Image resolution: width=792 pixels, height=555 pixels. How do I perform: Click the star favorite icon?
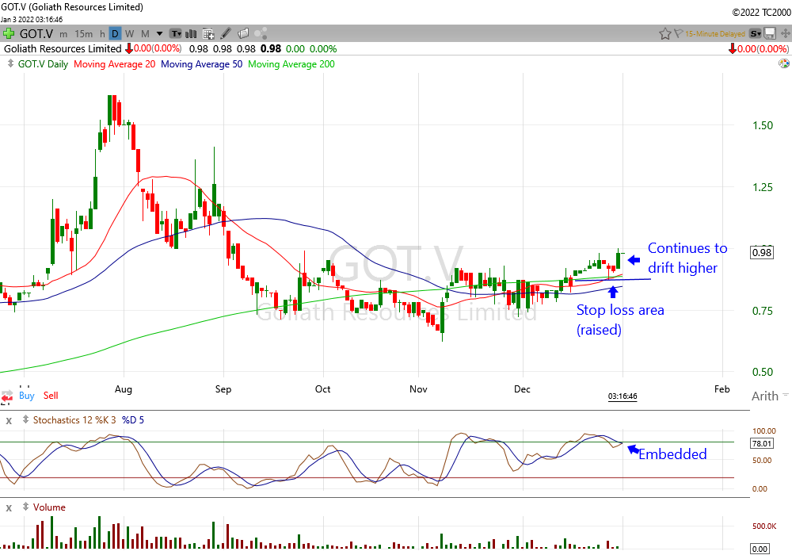(664, 34)
